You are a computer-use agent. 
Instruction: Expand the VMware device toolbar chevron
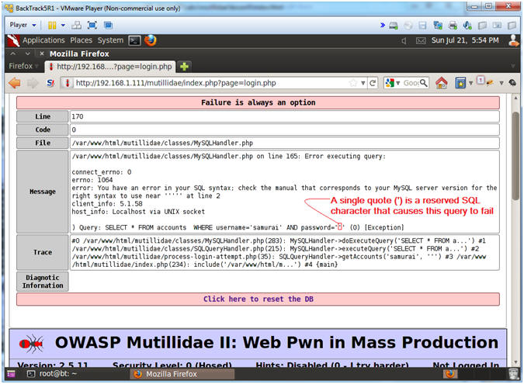pyautogui.click(x=382, y=26)
